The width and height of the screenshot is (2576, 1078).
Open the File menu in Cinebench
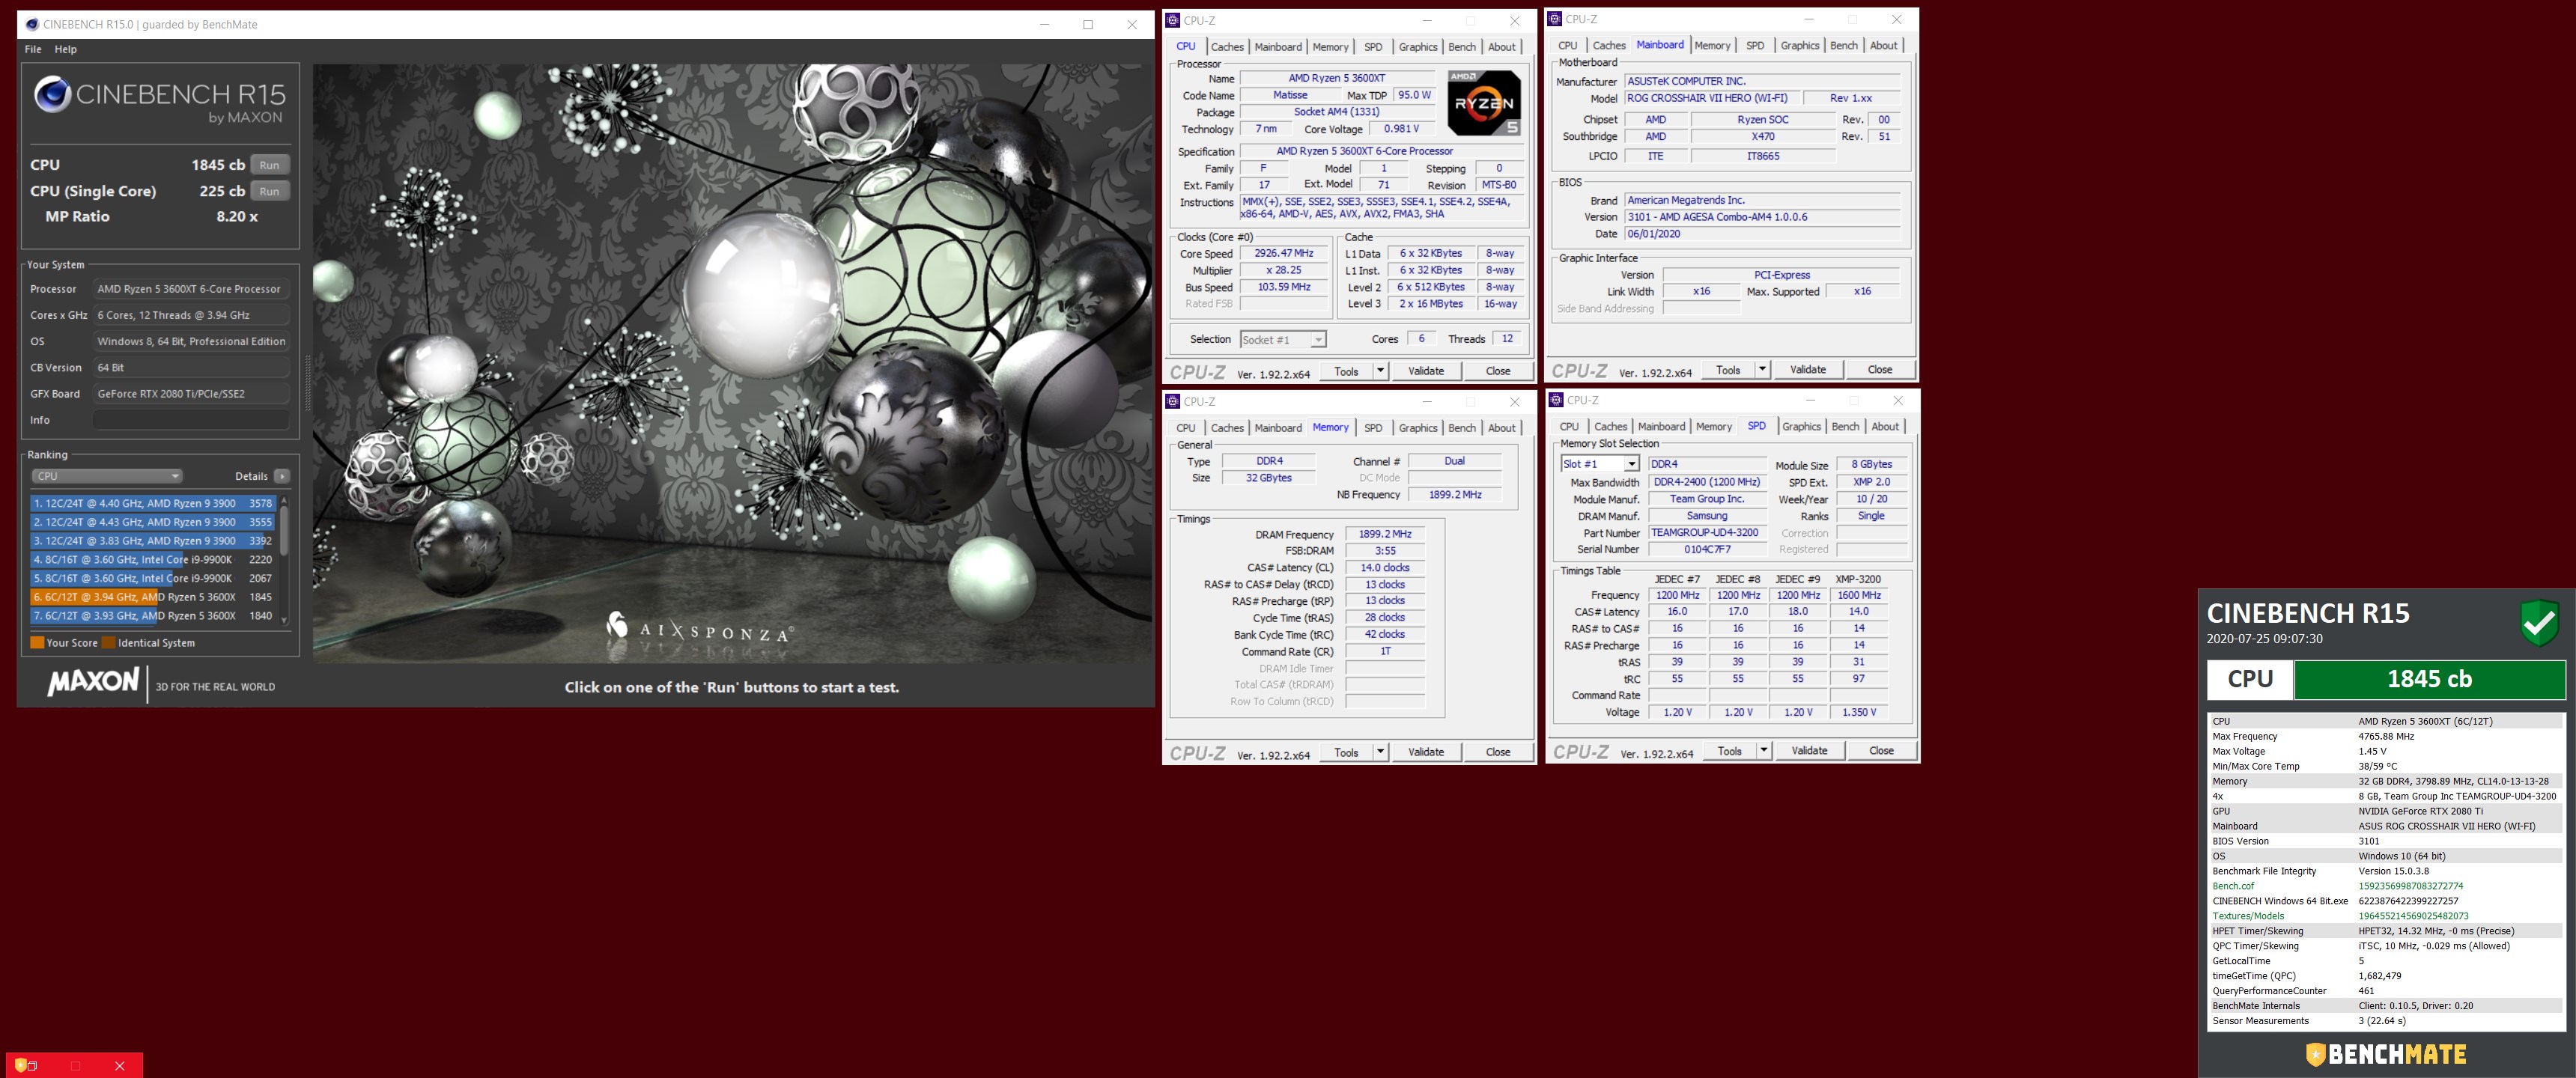tap(33, 49)
